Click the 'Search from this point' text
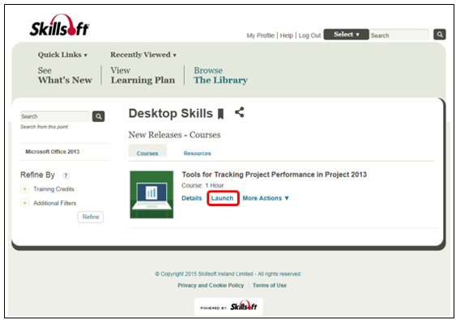Image resolution: width=456 pixels, height=320 pixels. click(45, 127)
